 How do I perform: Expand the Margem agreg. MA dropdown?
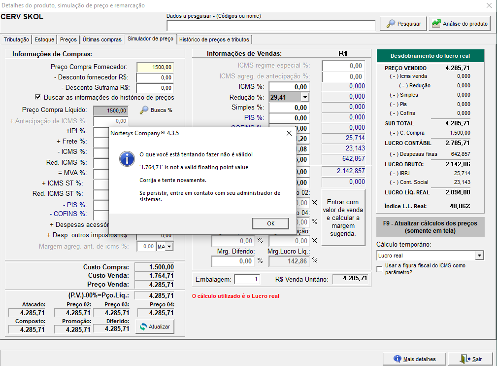[x=169, y=246]
